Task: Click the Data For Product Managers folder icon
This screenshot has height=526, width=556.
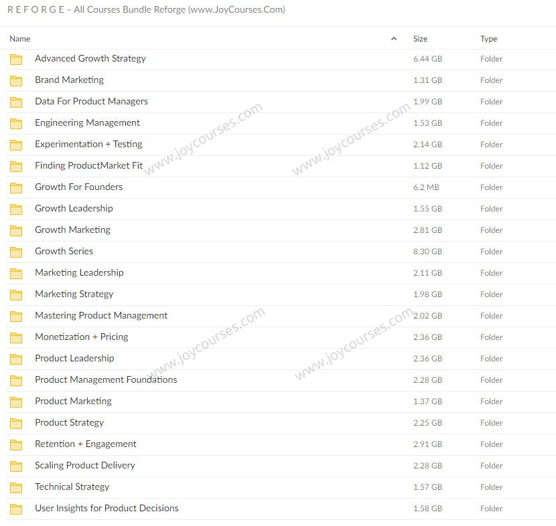Action: [x=16, y=102]
